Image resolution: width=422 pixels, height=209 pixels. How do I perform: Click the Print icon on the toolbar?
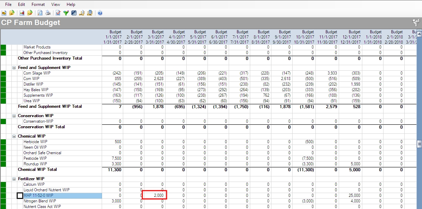(x=49, y=13)
